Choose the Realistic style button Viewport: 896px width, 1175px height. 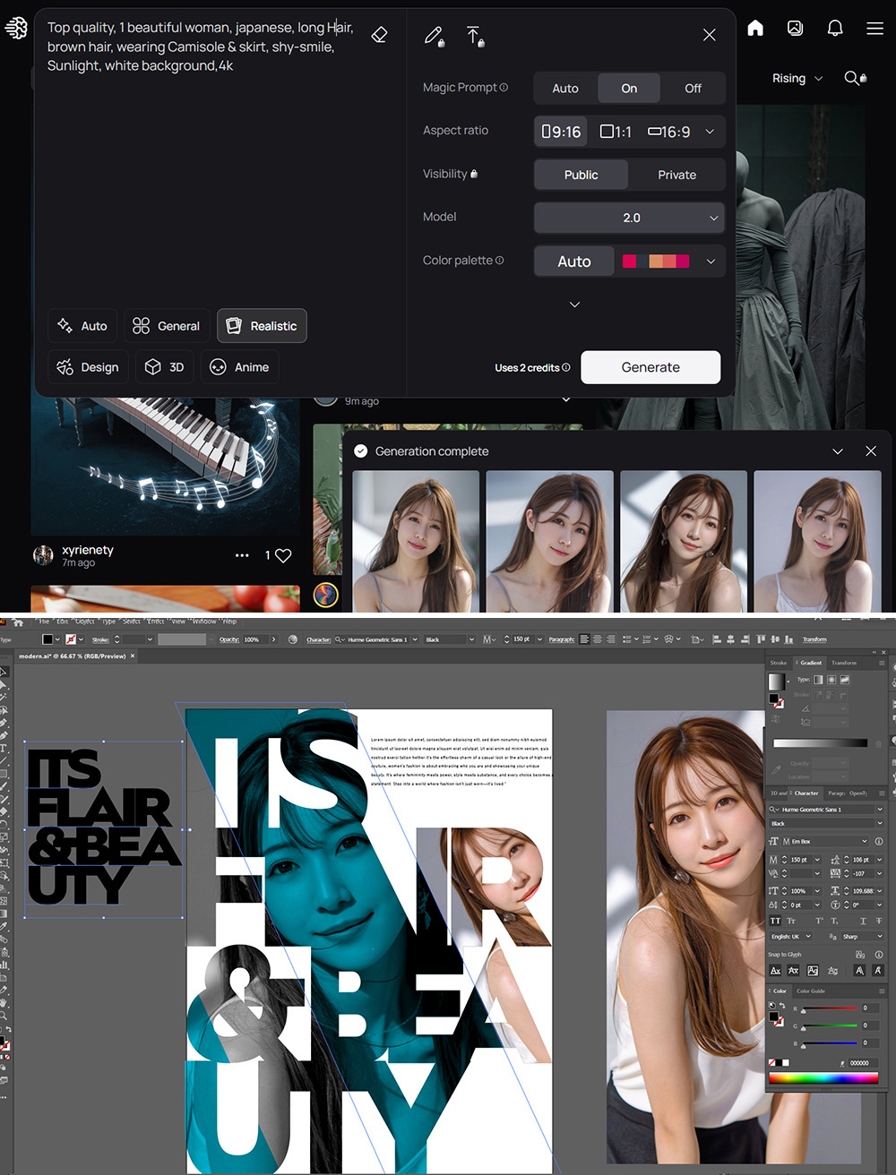coord(263,326)
